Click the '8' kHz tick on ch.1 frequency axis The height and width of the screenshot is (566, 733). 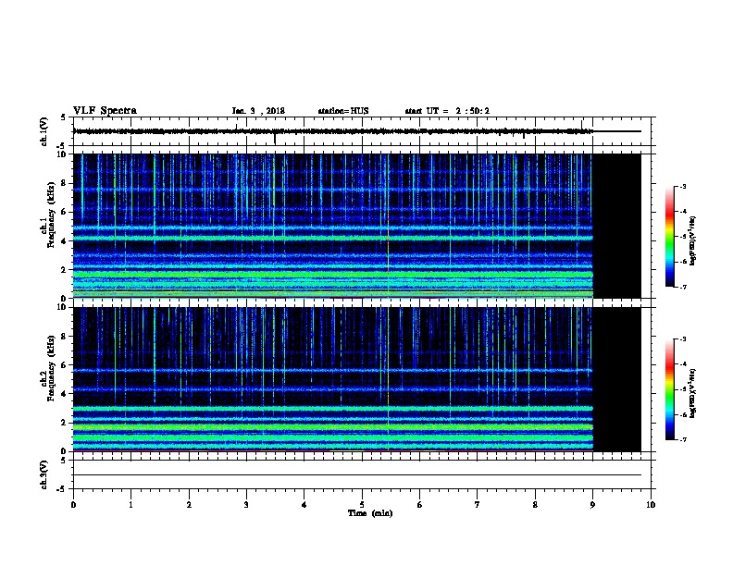tap(65, 183)
